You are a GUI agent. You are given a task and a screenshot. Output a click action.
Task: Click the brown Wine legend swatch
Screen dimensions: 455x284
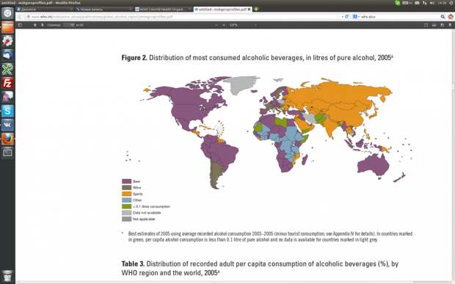tap(126, 188)
